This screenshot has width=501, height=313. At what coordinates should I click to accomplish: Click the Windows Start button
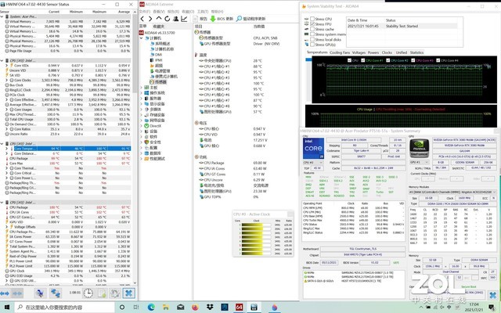[x=5, y=308]
